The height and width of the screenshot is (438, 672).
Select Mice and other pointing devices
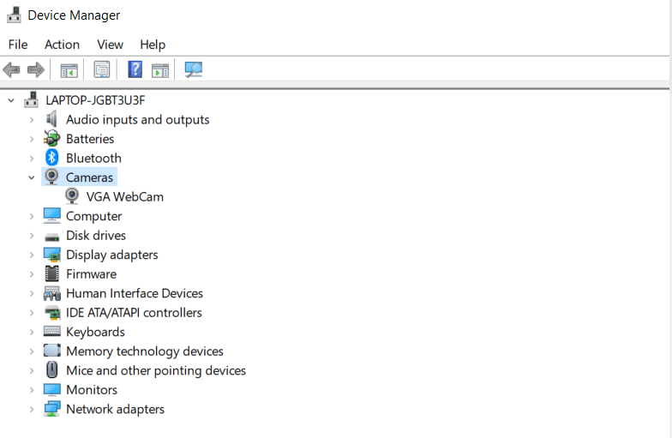[156, 370]
